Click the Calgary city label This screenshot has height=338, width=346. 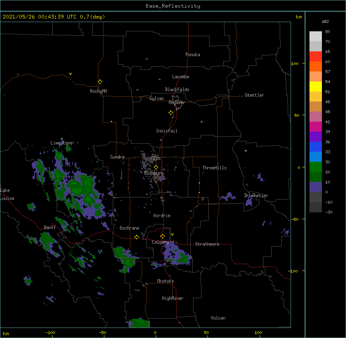(x=161, y=242)
